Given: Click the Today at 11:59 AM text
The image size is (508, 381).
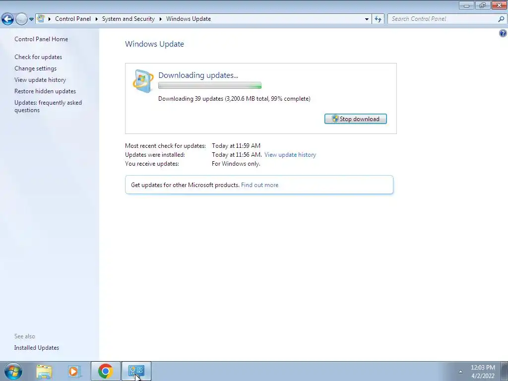Looking at the screenshot, I should (x=236, y=146).
